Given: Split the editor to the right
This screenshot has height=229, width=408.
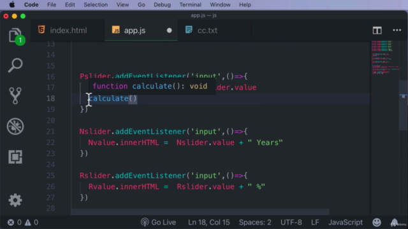Looking at the screenshot, I should pyautogui.click(x=377, y=31).
